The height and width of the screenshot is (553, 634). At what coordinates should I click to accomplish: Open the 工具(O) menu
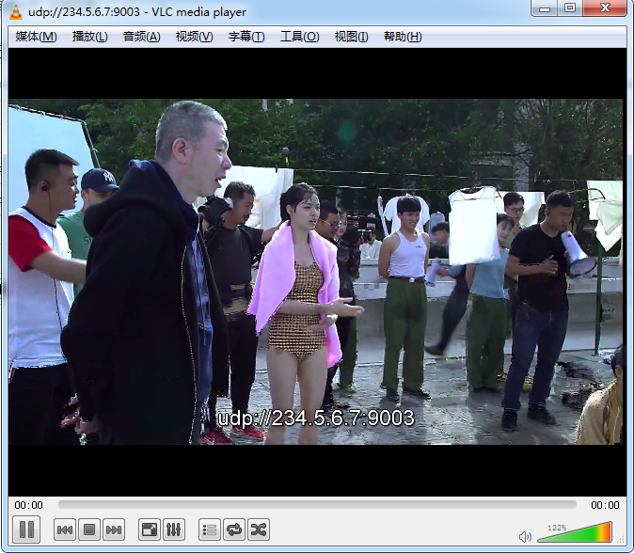(x=300, y=37)
